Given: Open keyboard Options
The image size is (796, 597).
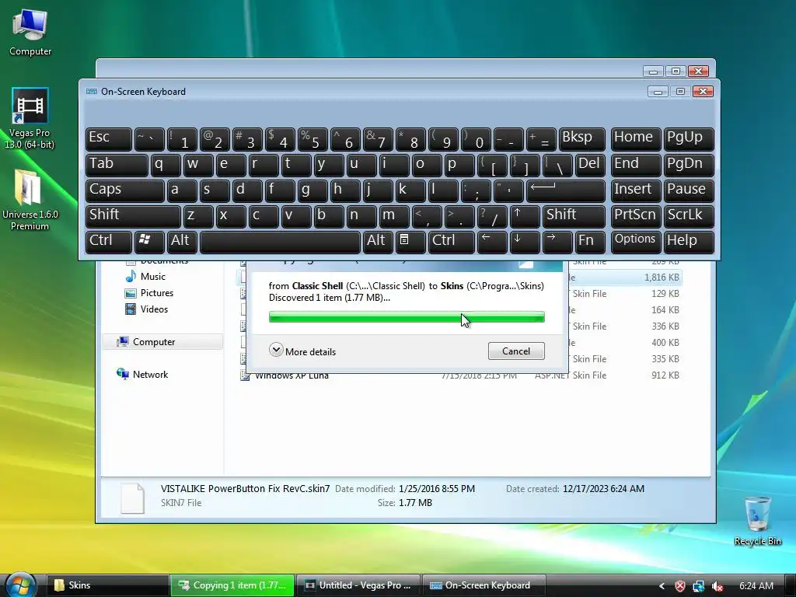Looking at the screenshot, I should click(x=636, y=241).
